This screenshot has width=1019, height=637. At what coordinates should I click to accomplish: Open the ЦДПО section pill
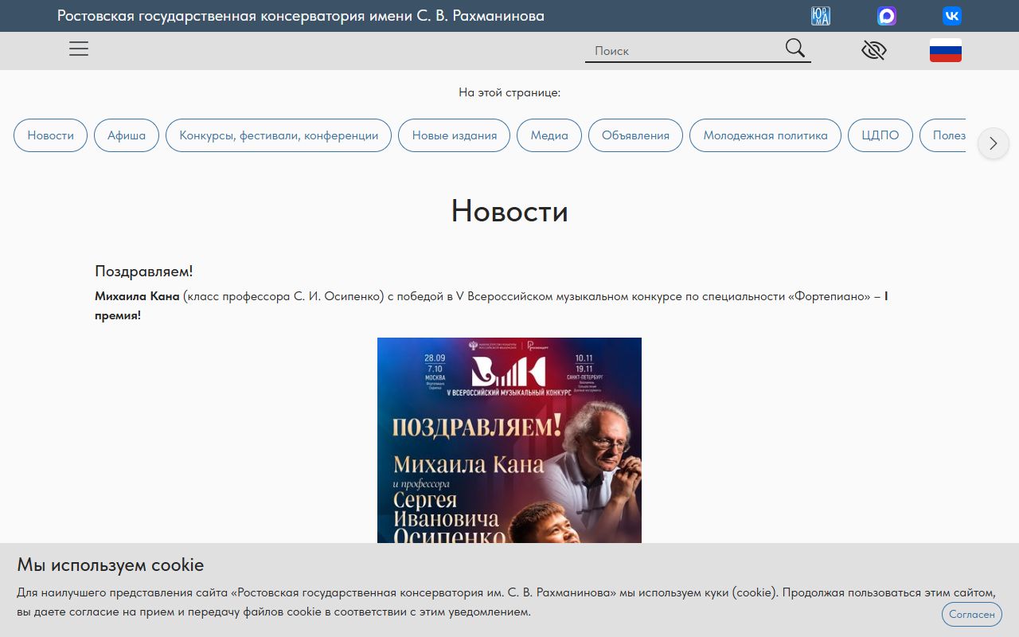pos(880,135)
